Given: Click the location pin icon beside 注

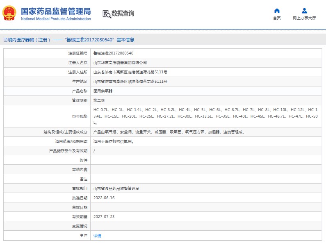Looking at the screenshot, I should click(x=82, y=236).
